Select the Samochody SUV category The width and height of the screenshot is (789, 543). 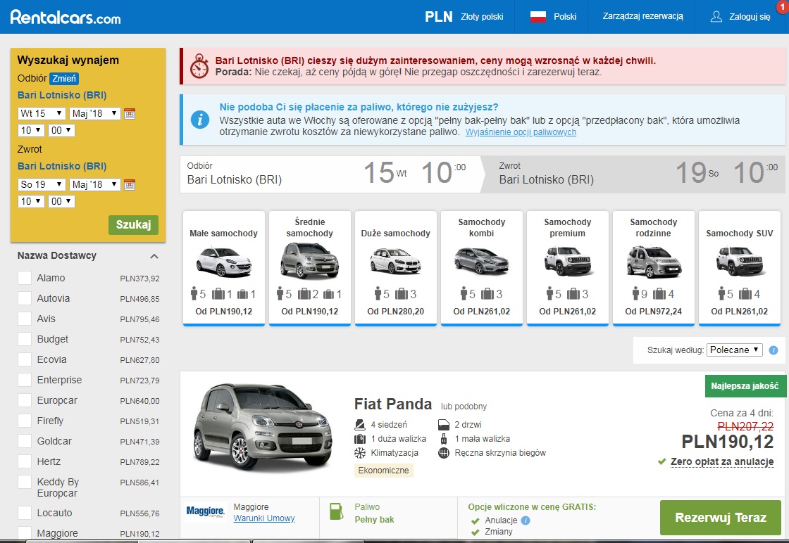(740, 268)
